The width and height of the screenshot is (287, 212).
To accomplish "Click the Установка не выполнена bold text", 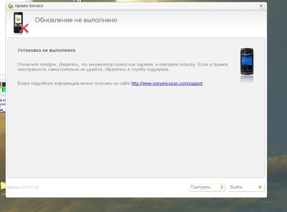I will [46, 51].
